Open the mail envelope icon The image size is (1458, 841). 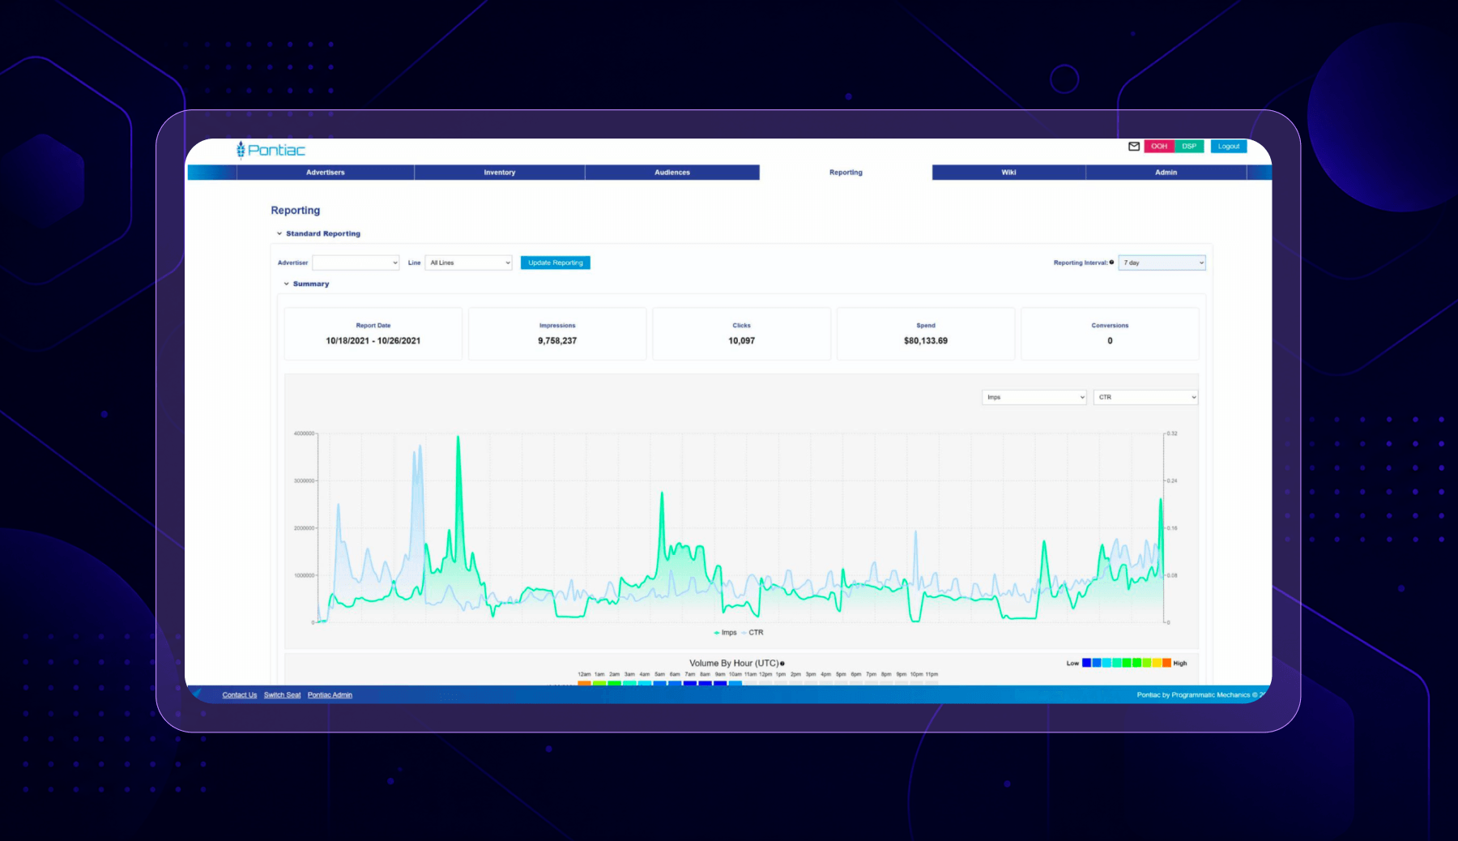coord(1134,147)
